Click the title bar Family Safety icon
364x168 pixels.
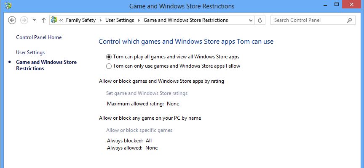coord(8,6)
